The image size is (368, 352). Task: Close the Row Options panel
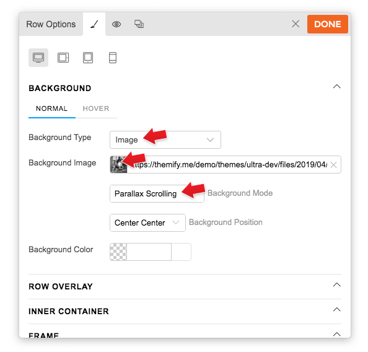coord(296,24)
